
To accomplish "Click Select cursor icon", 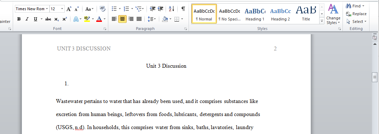I will click(348, 22).
